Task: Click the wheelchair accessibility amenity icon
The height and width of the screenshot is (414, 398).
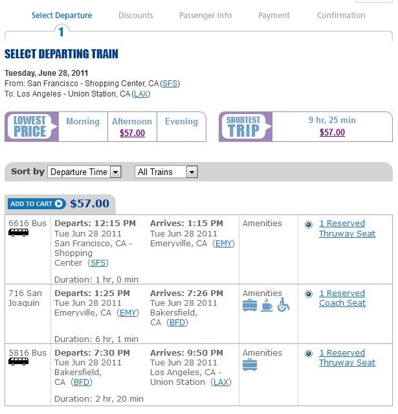Action: (283, 305)
